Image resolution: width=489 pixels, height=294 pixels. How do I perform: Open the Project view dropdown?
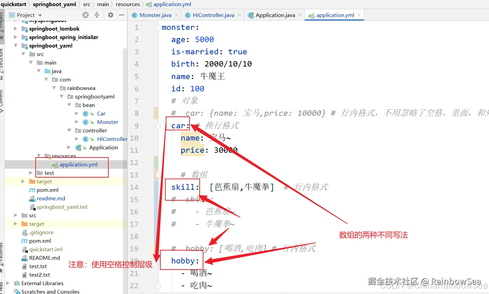point(40,15)
